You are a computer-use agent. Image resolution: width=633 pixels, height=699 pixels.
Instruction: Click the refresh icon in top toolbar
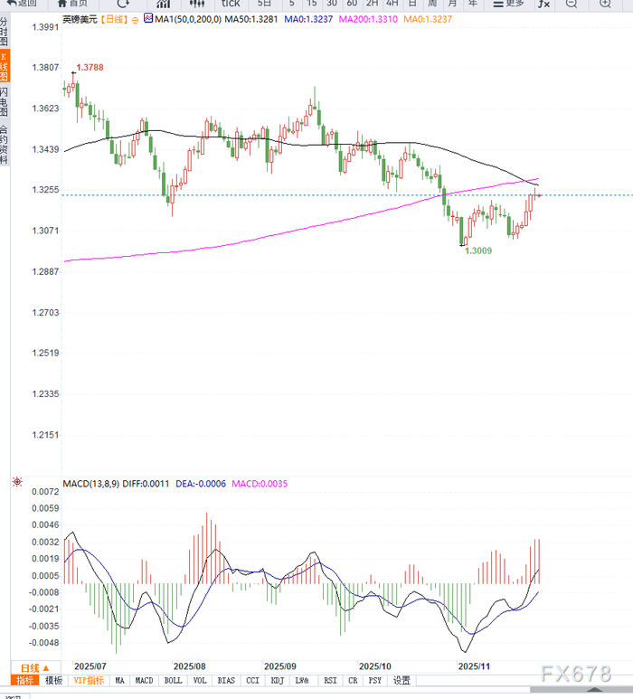122,4
